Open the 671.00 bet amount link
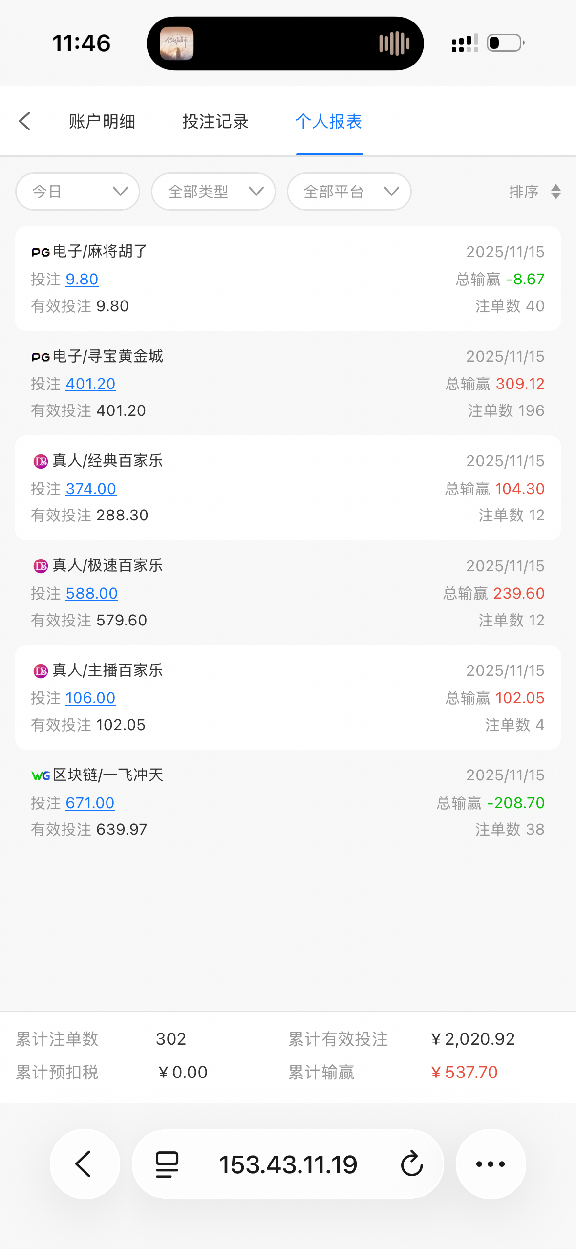Screen dimensions: 576x1249 click(90, 803)
